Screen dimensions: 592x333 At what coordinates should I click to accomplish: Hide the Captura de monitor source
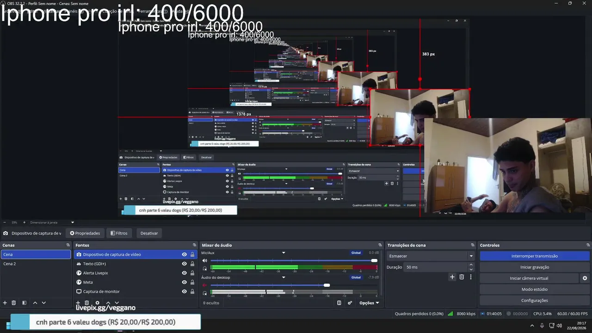(x=185, y=291)
